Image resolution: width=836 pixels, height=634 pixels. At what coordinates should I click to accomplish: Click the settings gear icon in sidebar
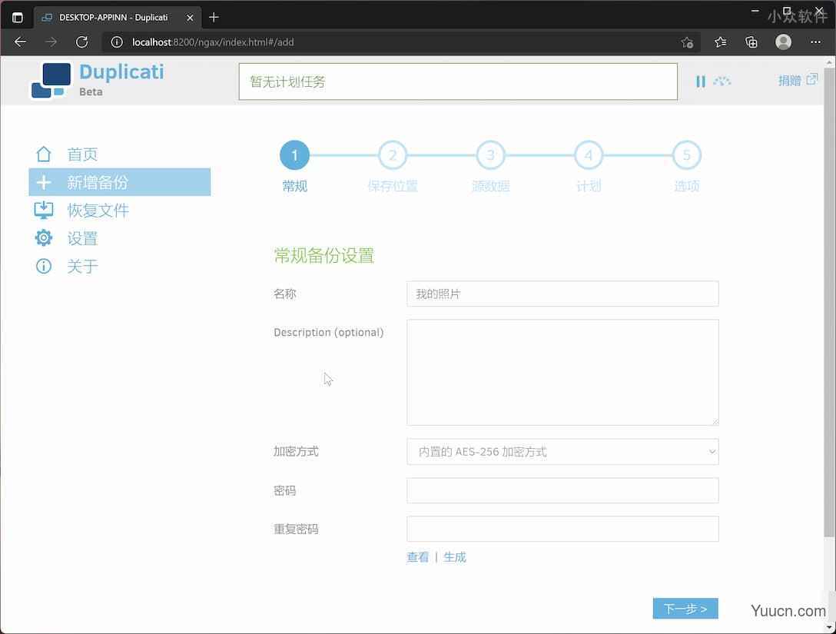pyautogui.click(x=44, y=237)
